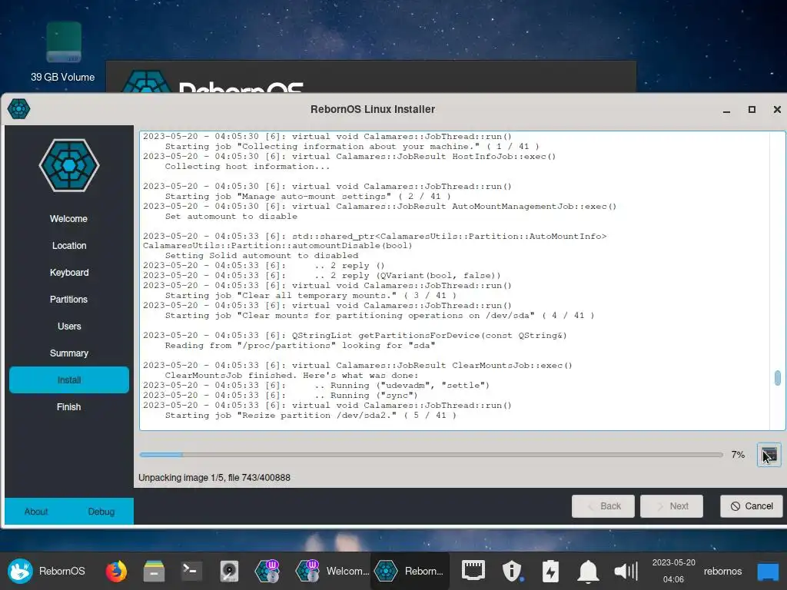Click the Manage auto-mount settings log line
787x590 pixels.
point(307,196)
